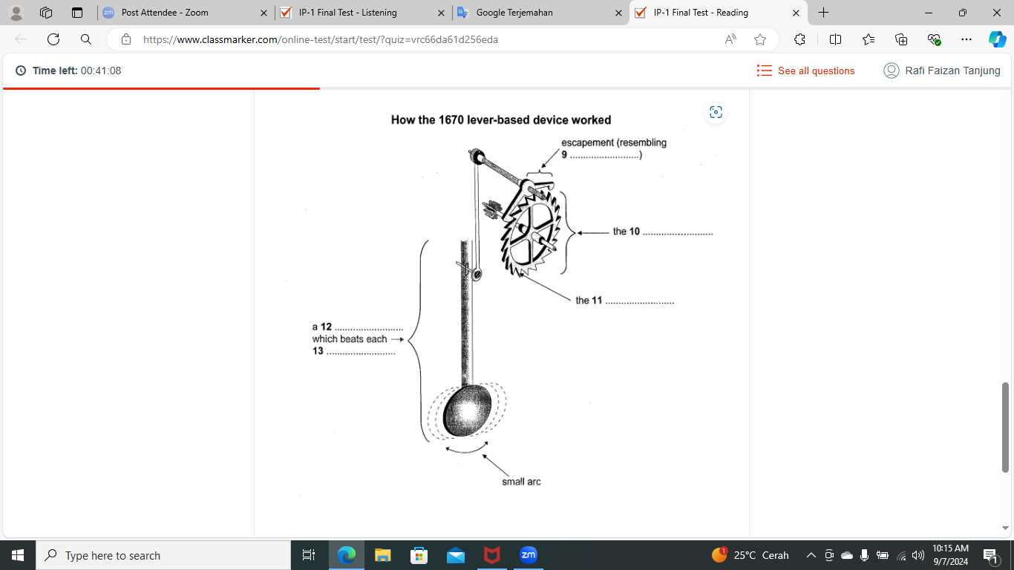The height and width of the screenshot is (570, 1014).
Task: Show hidden system tray icons
Action: point(811,555)
